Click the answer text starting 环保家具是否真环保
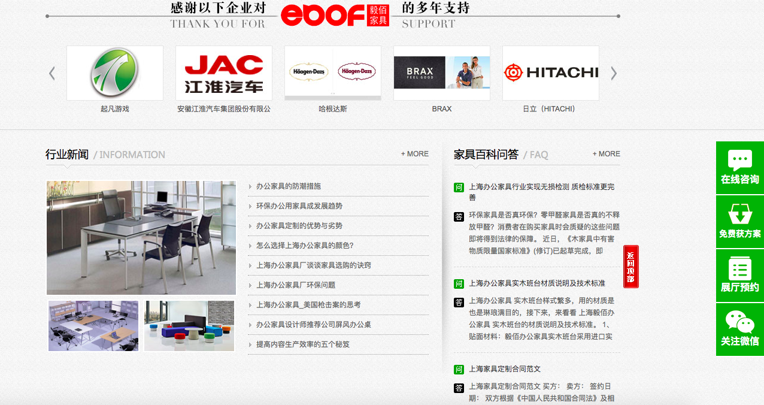The image size is (764, 405). [x=544, y=233]
